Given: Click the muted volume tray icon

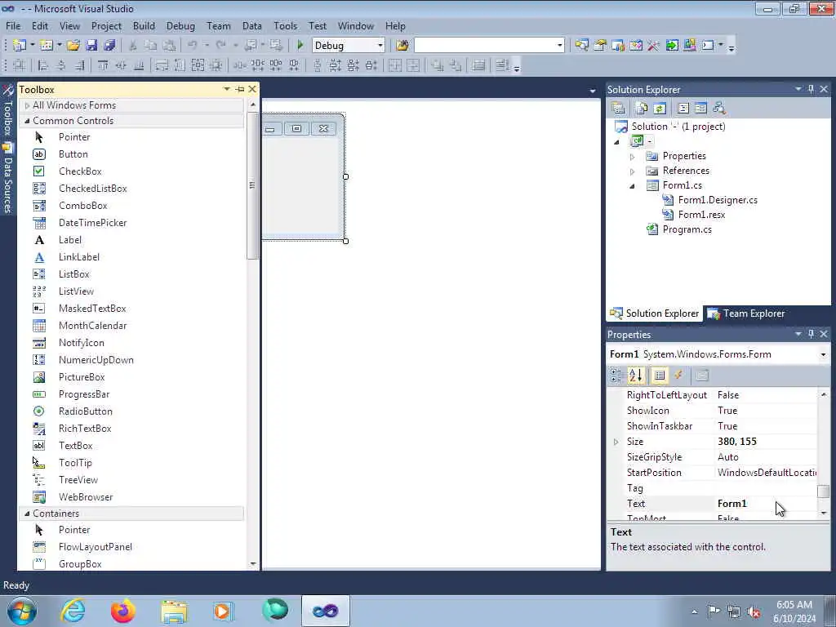Looking at the screenshot, I should coord(754,611).
